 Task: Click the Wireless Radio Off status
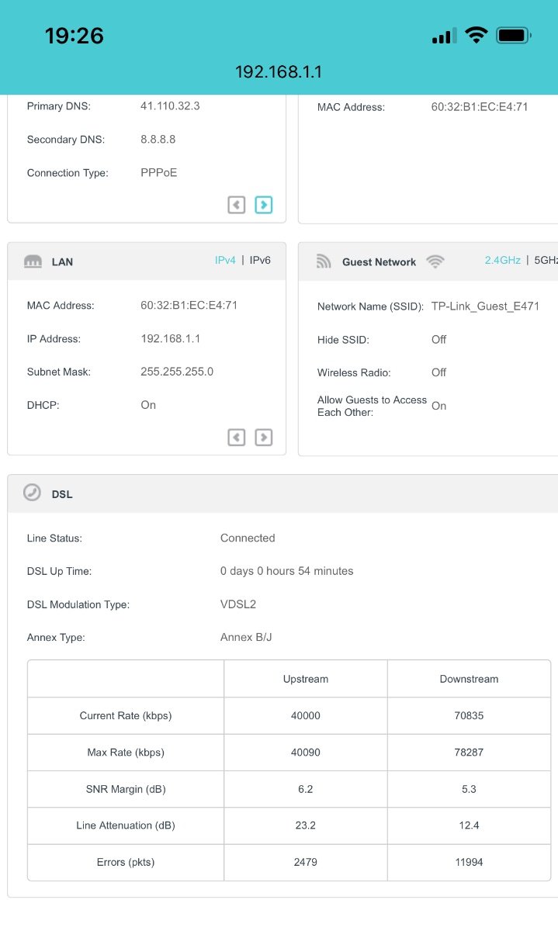click(438, 372)
